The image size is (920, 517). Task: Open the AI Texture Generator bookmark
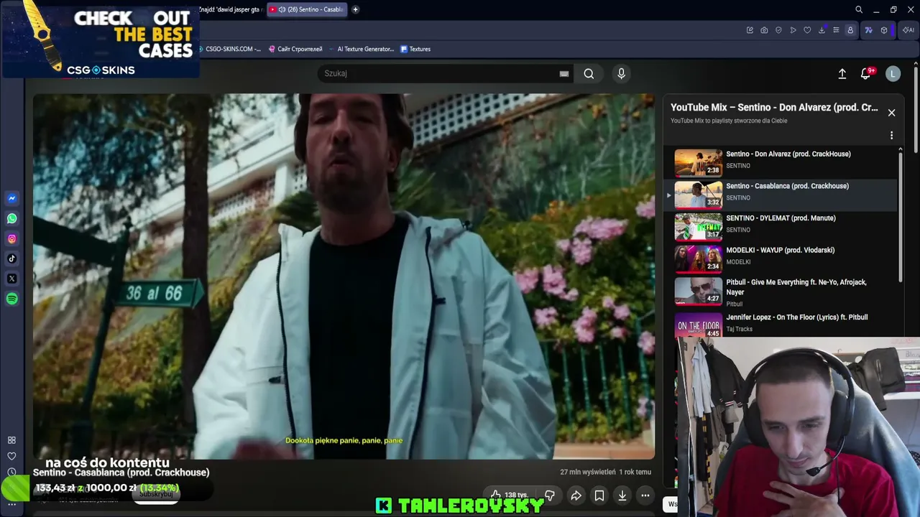pos(361,49)
